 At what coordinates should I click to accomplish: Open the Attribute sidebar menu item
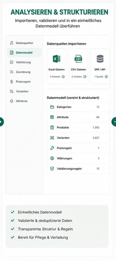click(24, 101)
